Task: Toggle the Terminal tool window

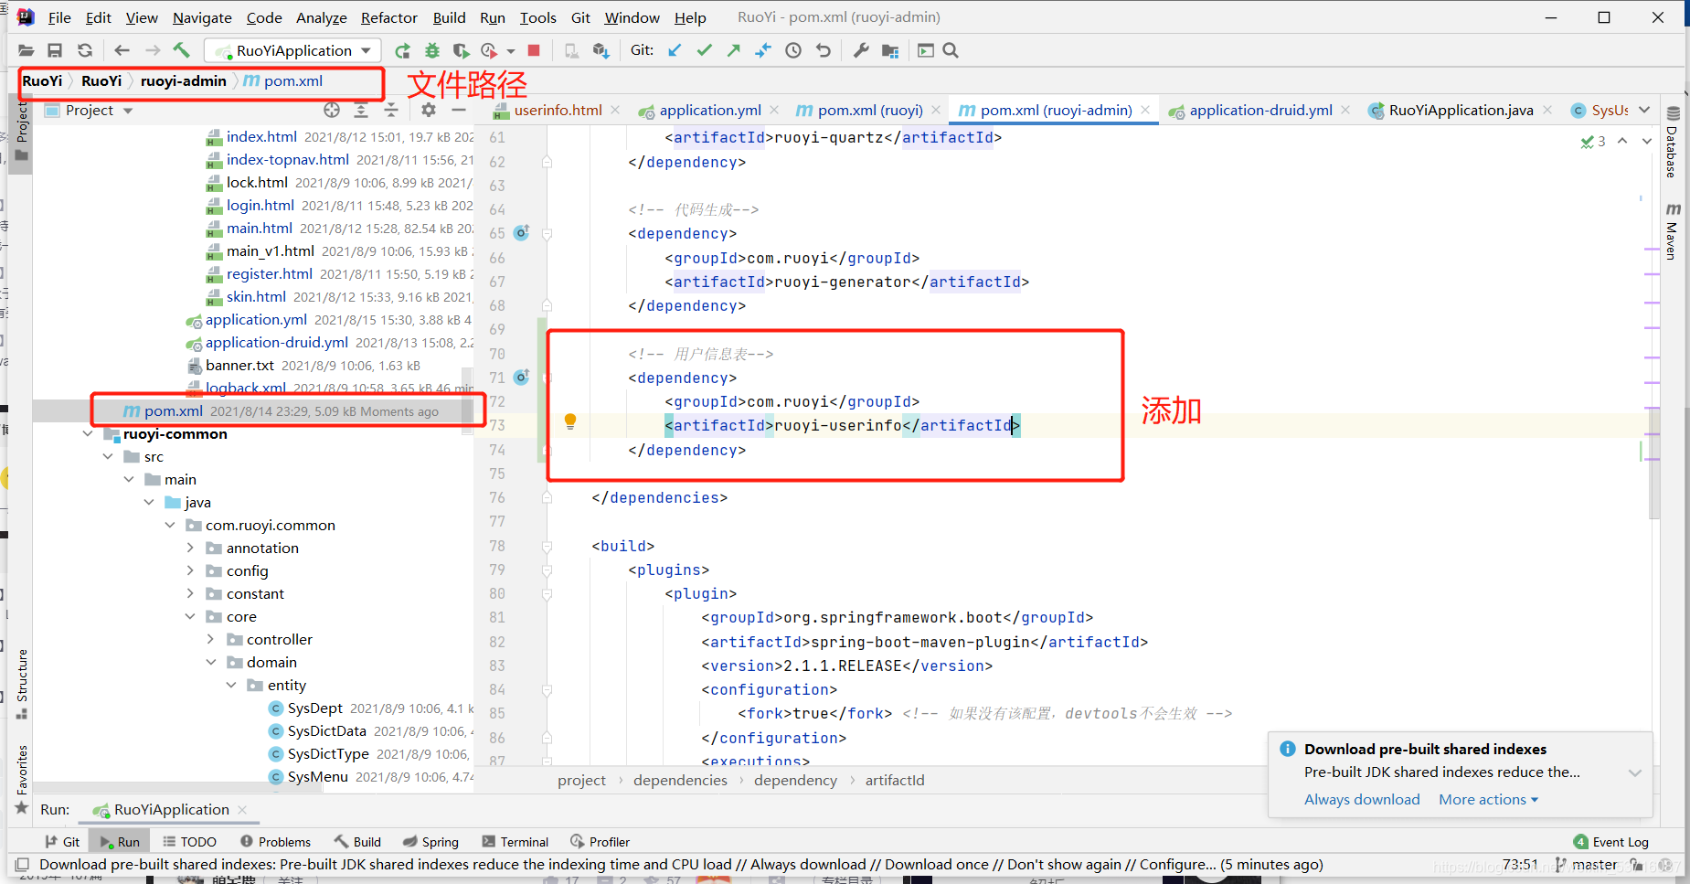Action: pos(516,842)
